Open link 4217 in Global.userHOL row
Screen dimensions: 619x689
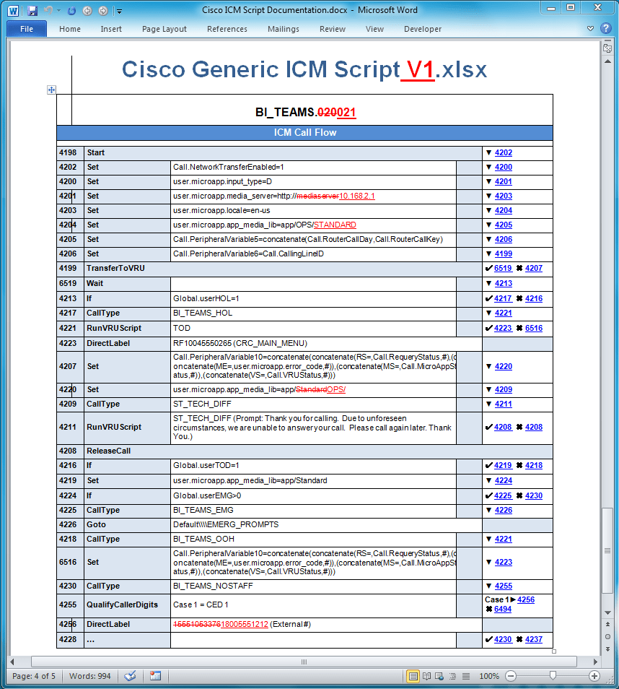503,299
